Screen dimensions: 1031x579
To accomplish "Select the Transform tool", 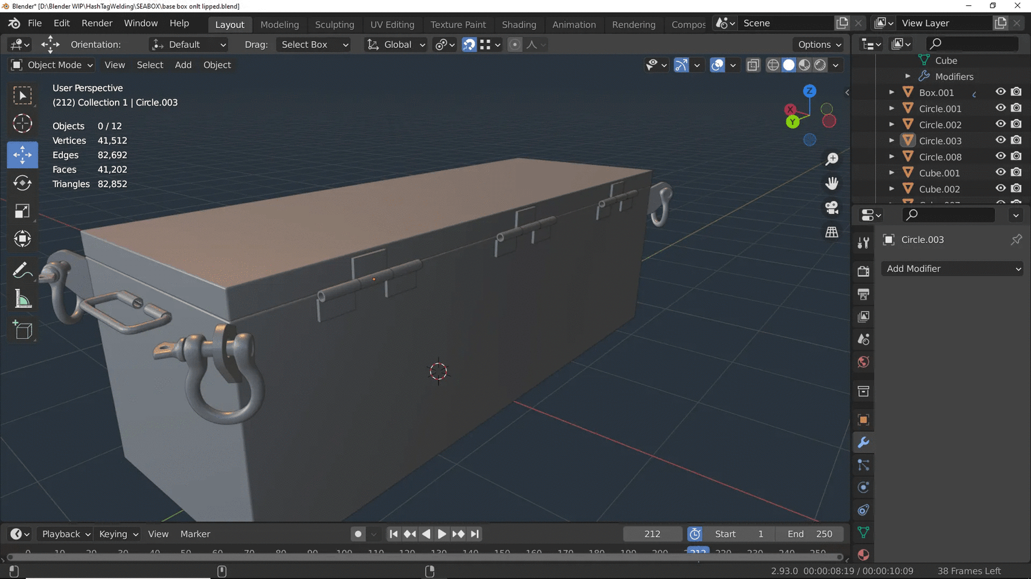I will pyautogui.click(x=22, y=239).
